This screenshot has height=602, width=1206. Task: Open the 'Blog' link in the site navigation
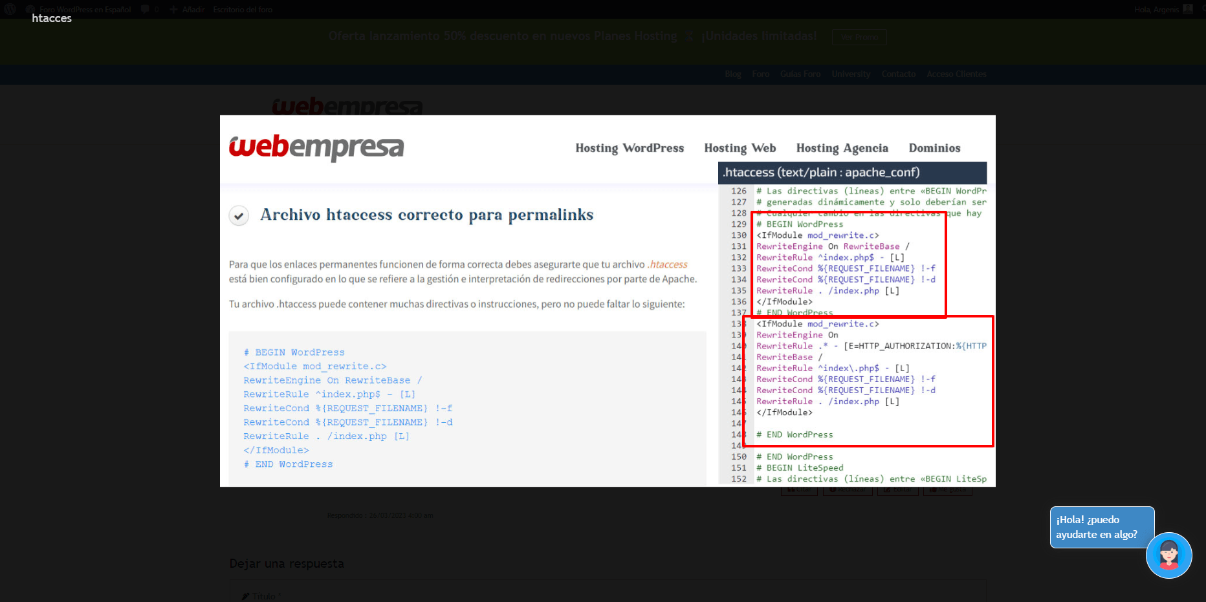tap(733, 74)
